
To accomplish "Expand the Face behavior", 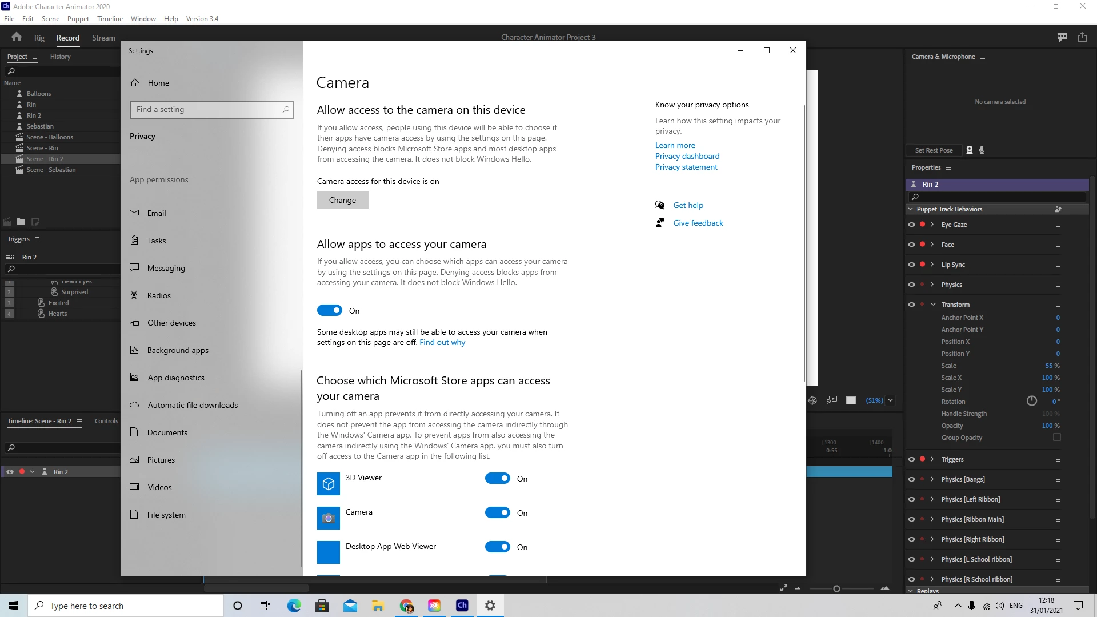I will 932,245.
